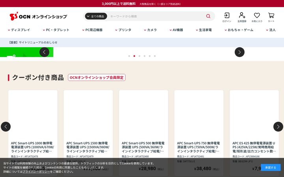The height and width of the screenshot is (177, 284).
Task: Expand the プリンタ menu
Action: point(123,30)
